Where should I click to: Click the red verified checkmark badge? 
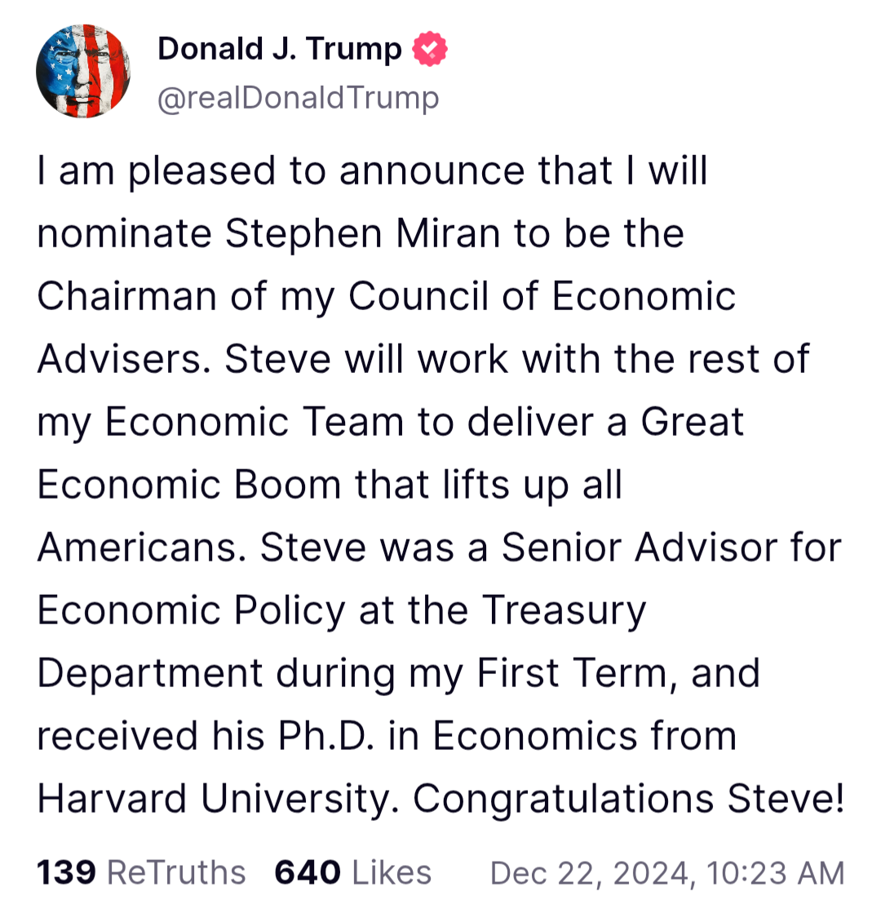(430, 49)
